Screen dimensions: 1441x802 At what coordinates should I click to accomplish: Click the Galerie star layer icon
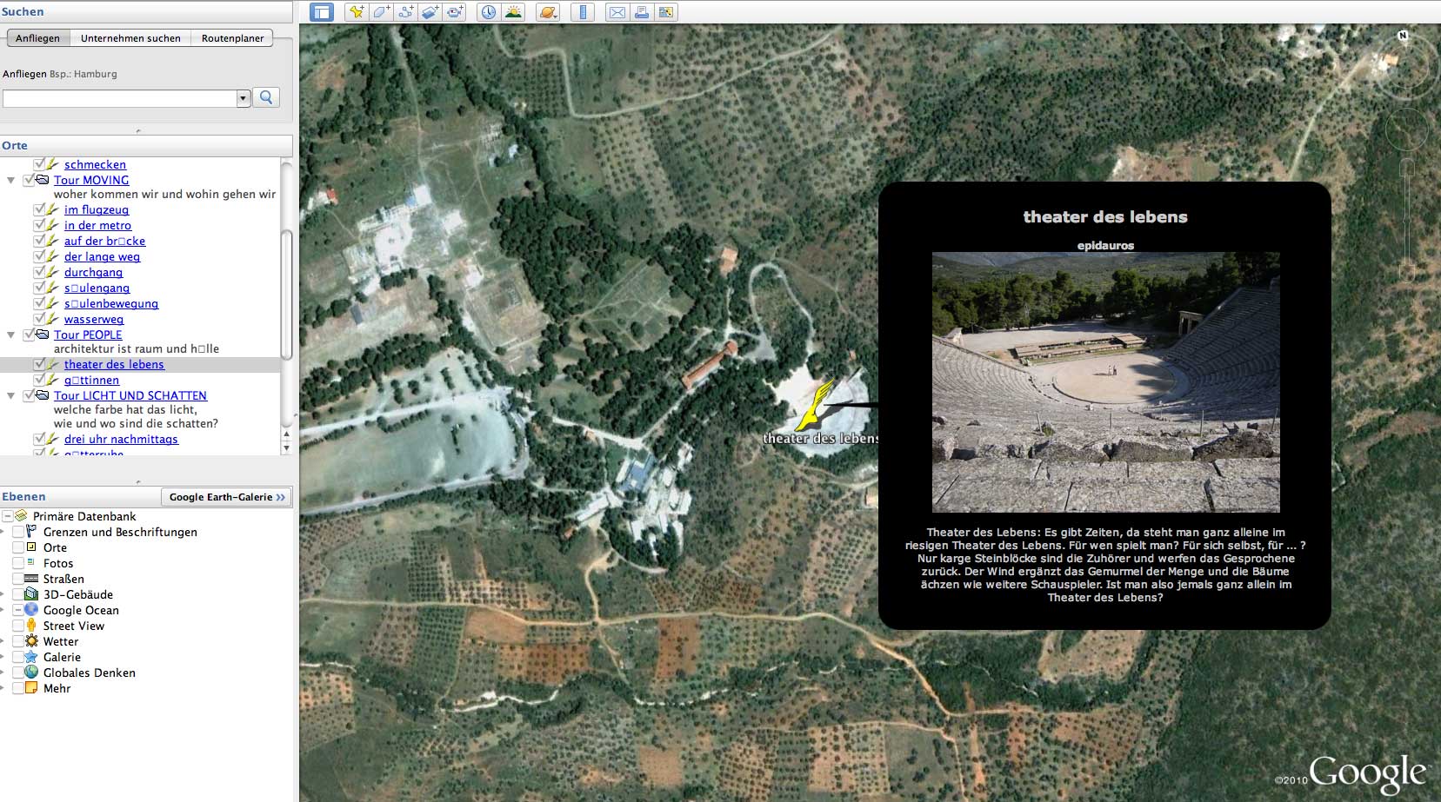pyautogui.click(x=31, y=657)
